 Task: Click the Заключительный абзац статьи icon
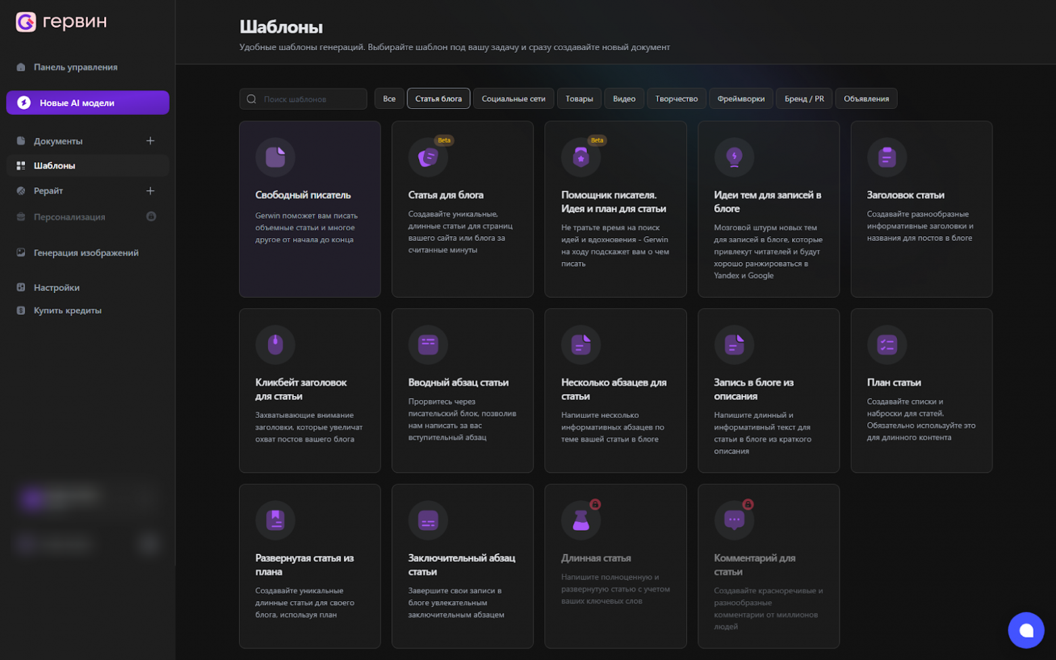pyautogui.click(x=428, y=520)
